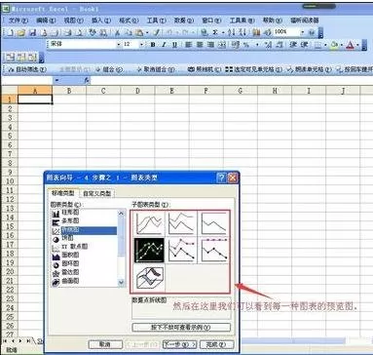Open the Font Color dropdown arrow
373x355 pixels.
(357, 45)
